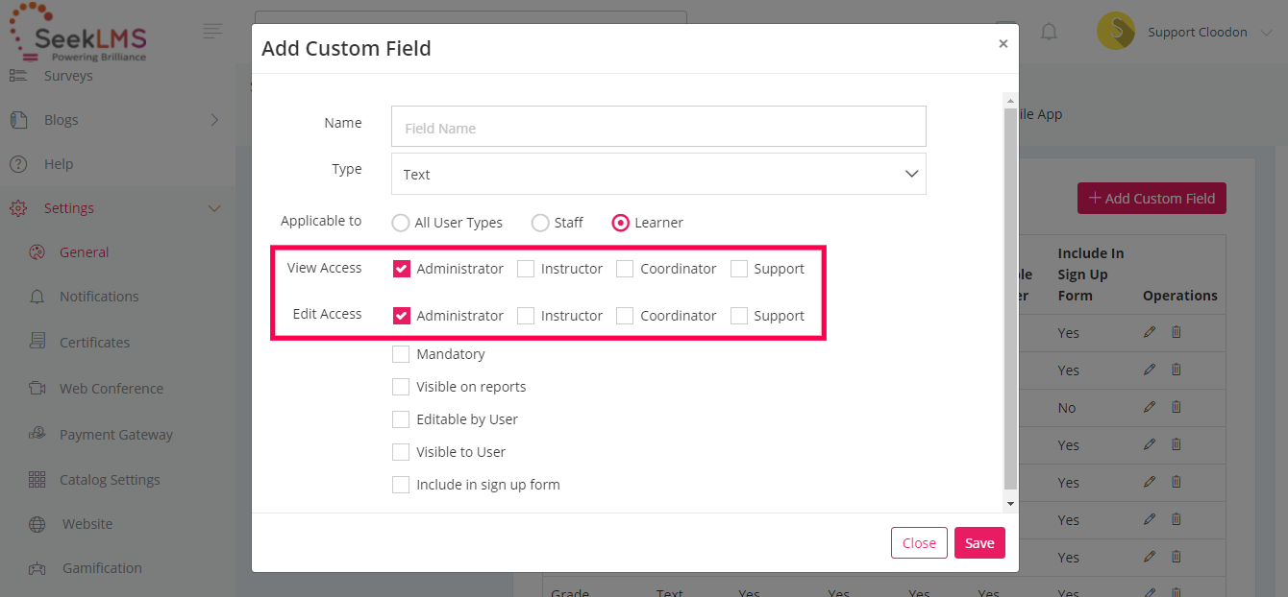Click the pencil edit icon in first table row
The image size is (1288, 597).
pos(1150,332)
